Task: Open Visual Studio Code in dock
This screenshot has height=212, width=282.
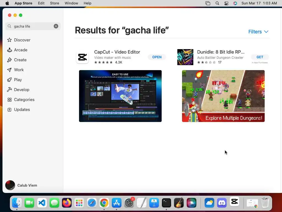Action: [x=42, y=203]
